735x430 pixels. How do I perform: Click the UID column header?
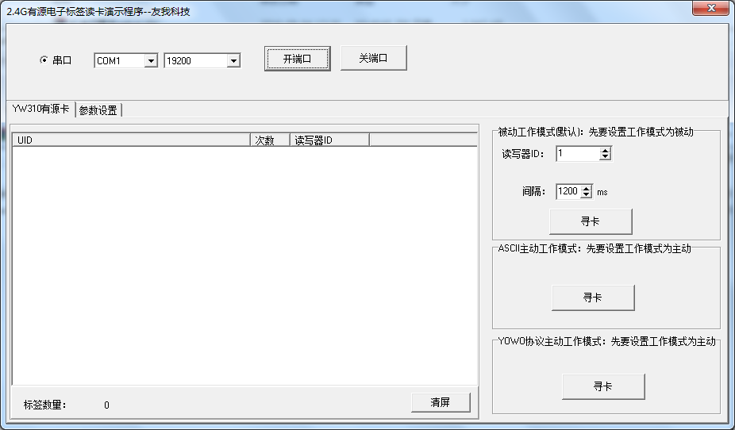(131, 140)
